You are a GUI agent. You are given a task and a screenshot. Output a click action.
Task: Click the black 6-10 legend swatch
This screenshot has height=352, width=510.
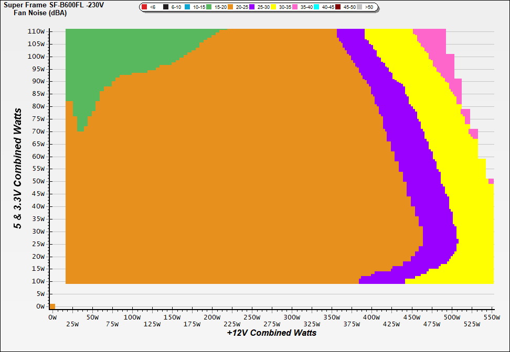[x=166, y=7]
